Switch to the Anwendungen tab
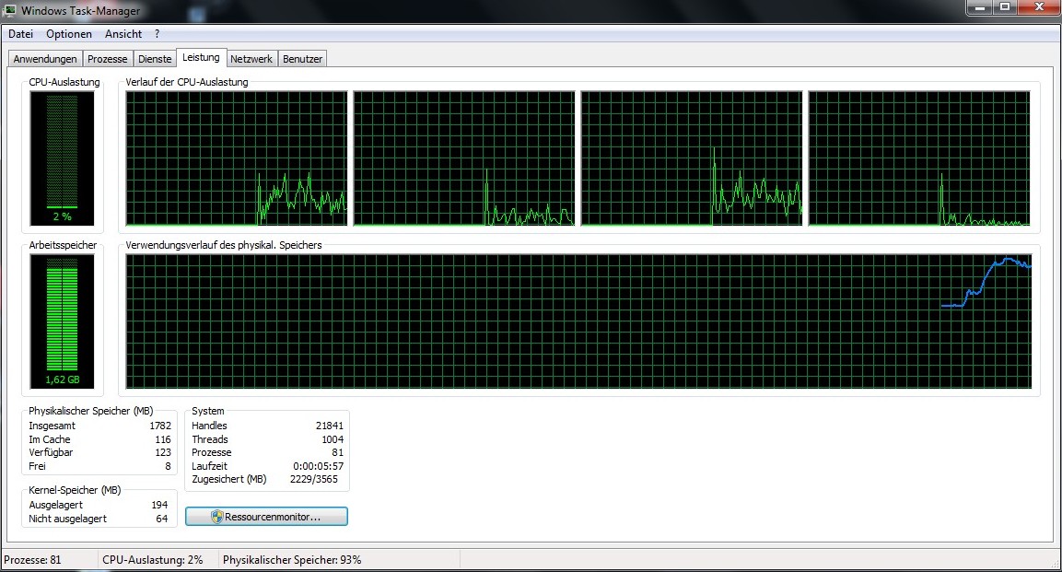Screen dimensions: 1062x572 pyautogui.click(x=45, y=59)
